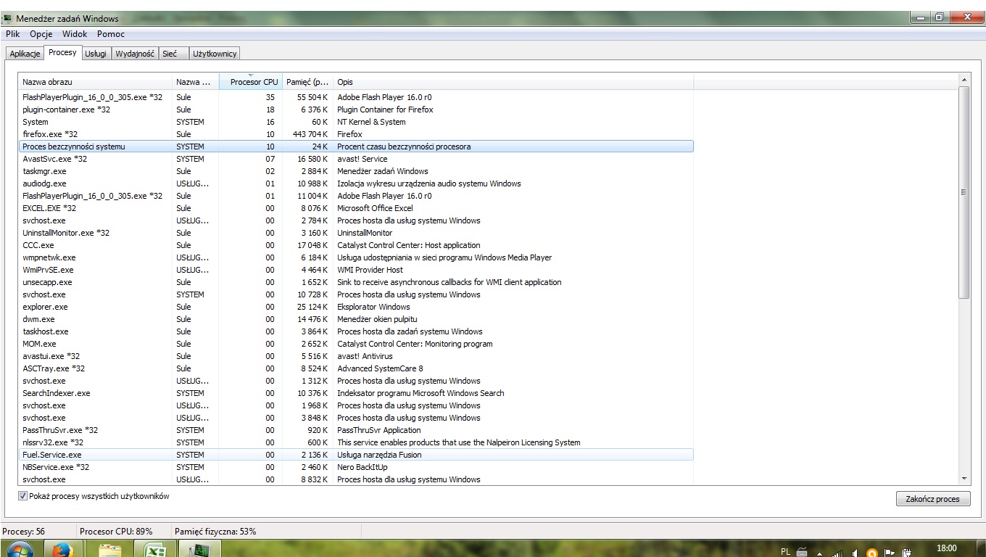Select the avastui.exe *32 process
Image resolution: width=986 pixels, height=557 pixels.
click(x=356, y=356)
